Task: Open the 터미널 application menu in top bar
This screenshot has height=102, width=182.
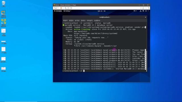Action: point(67,11)
